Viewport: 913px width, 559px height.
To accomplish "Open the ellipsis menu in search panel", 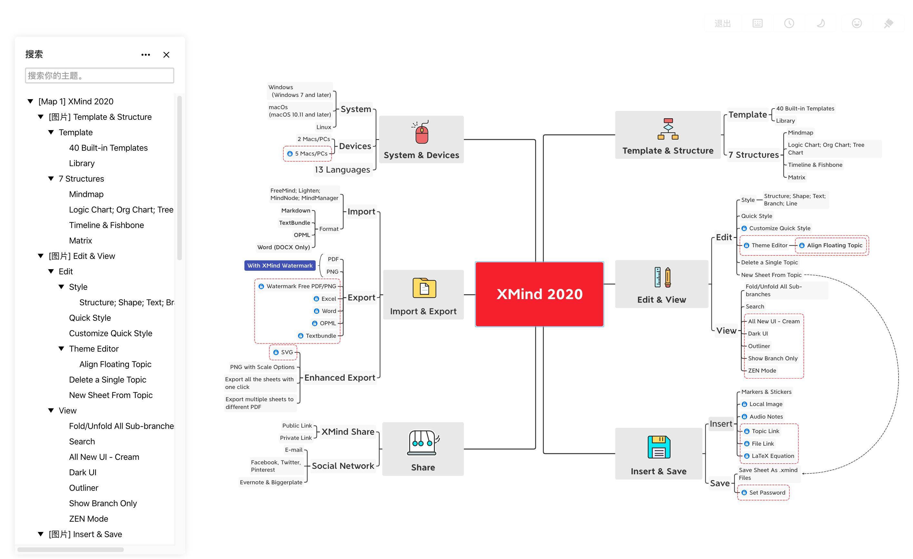I will coord(145,54).
